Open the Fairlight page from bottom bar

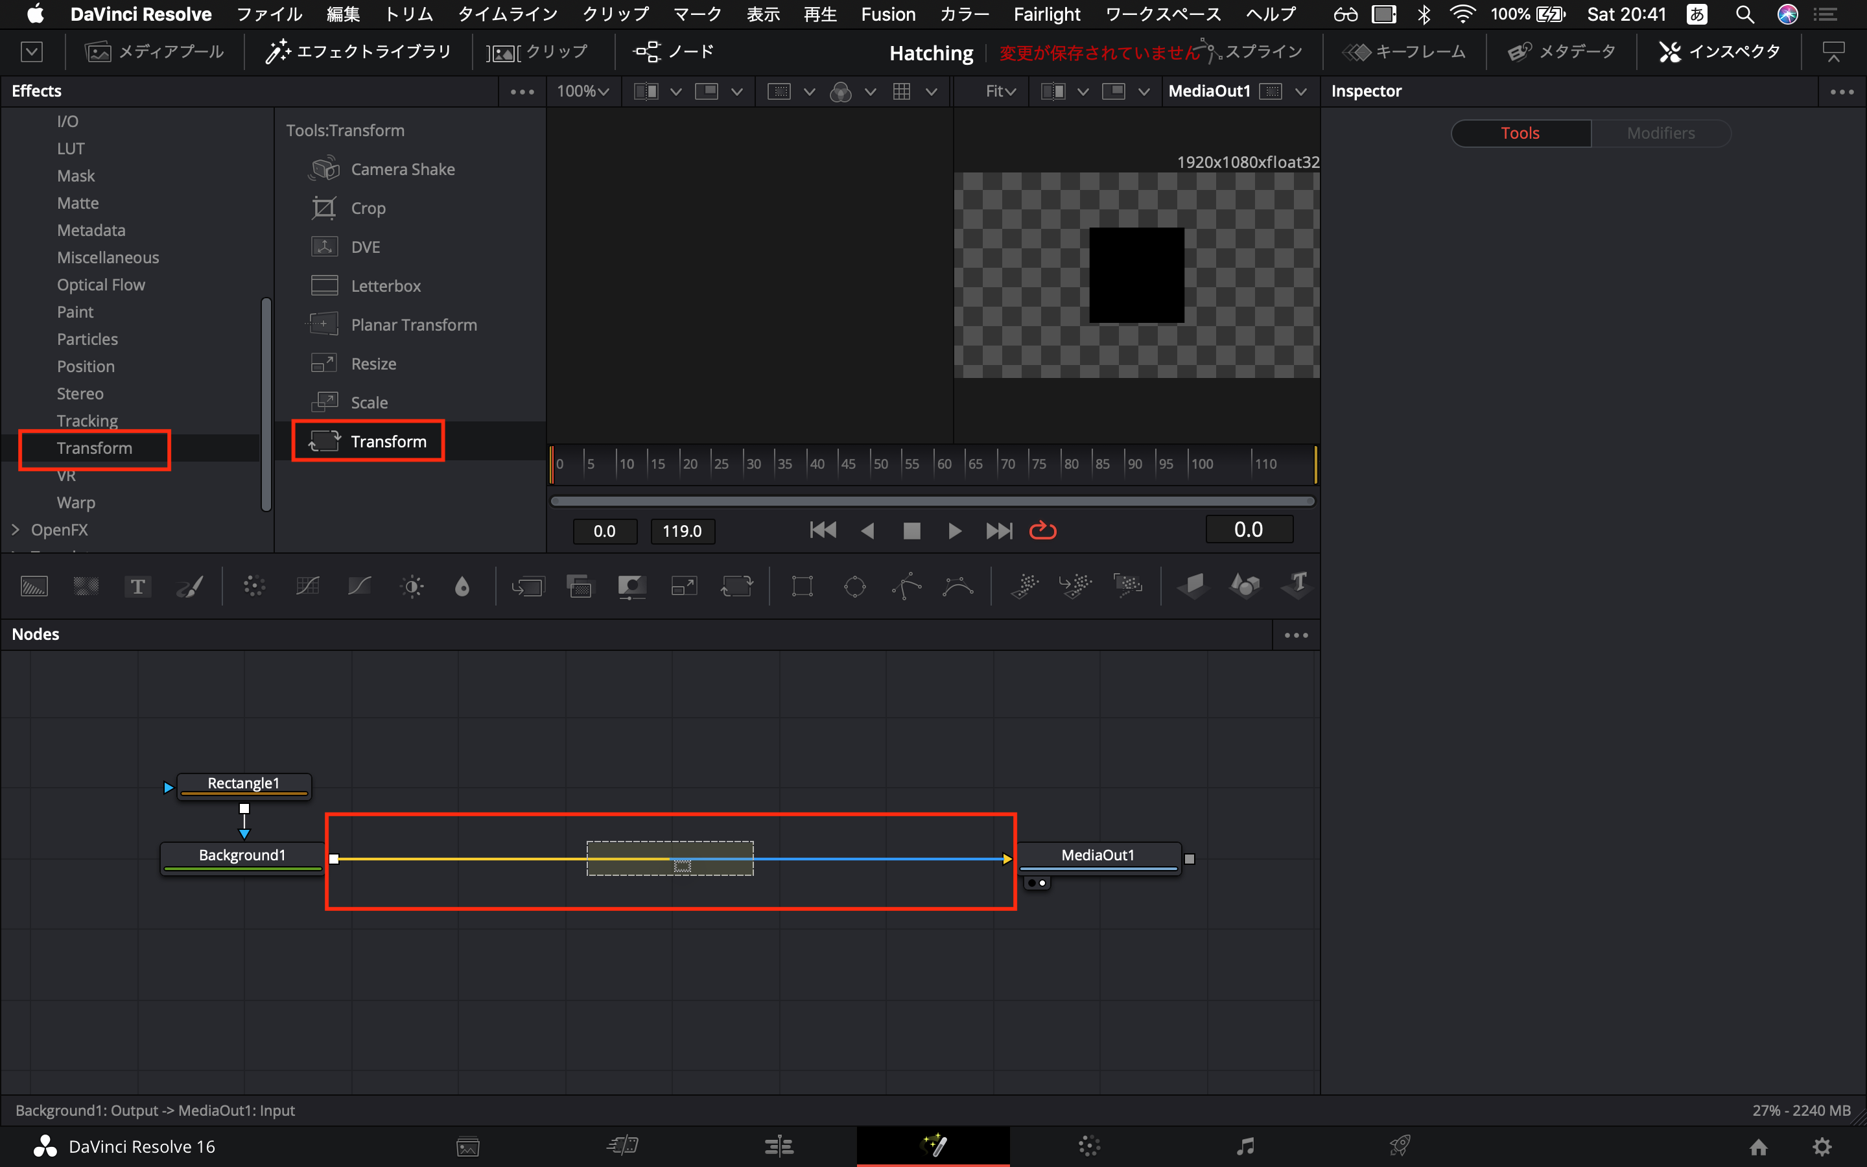(x=1245, y=1146)
